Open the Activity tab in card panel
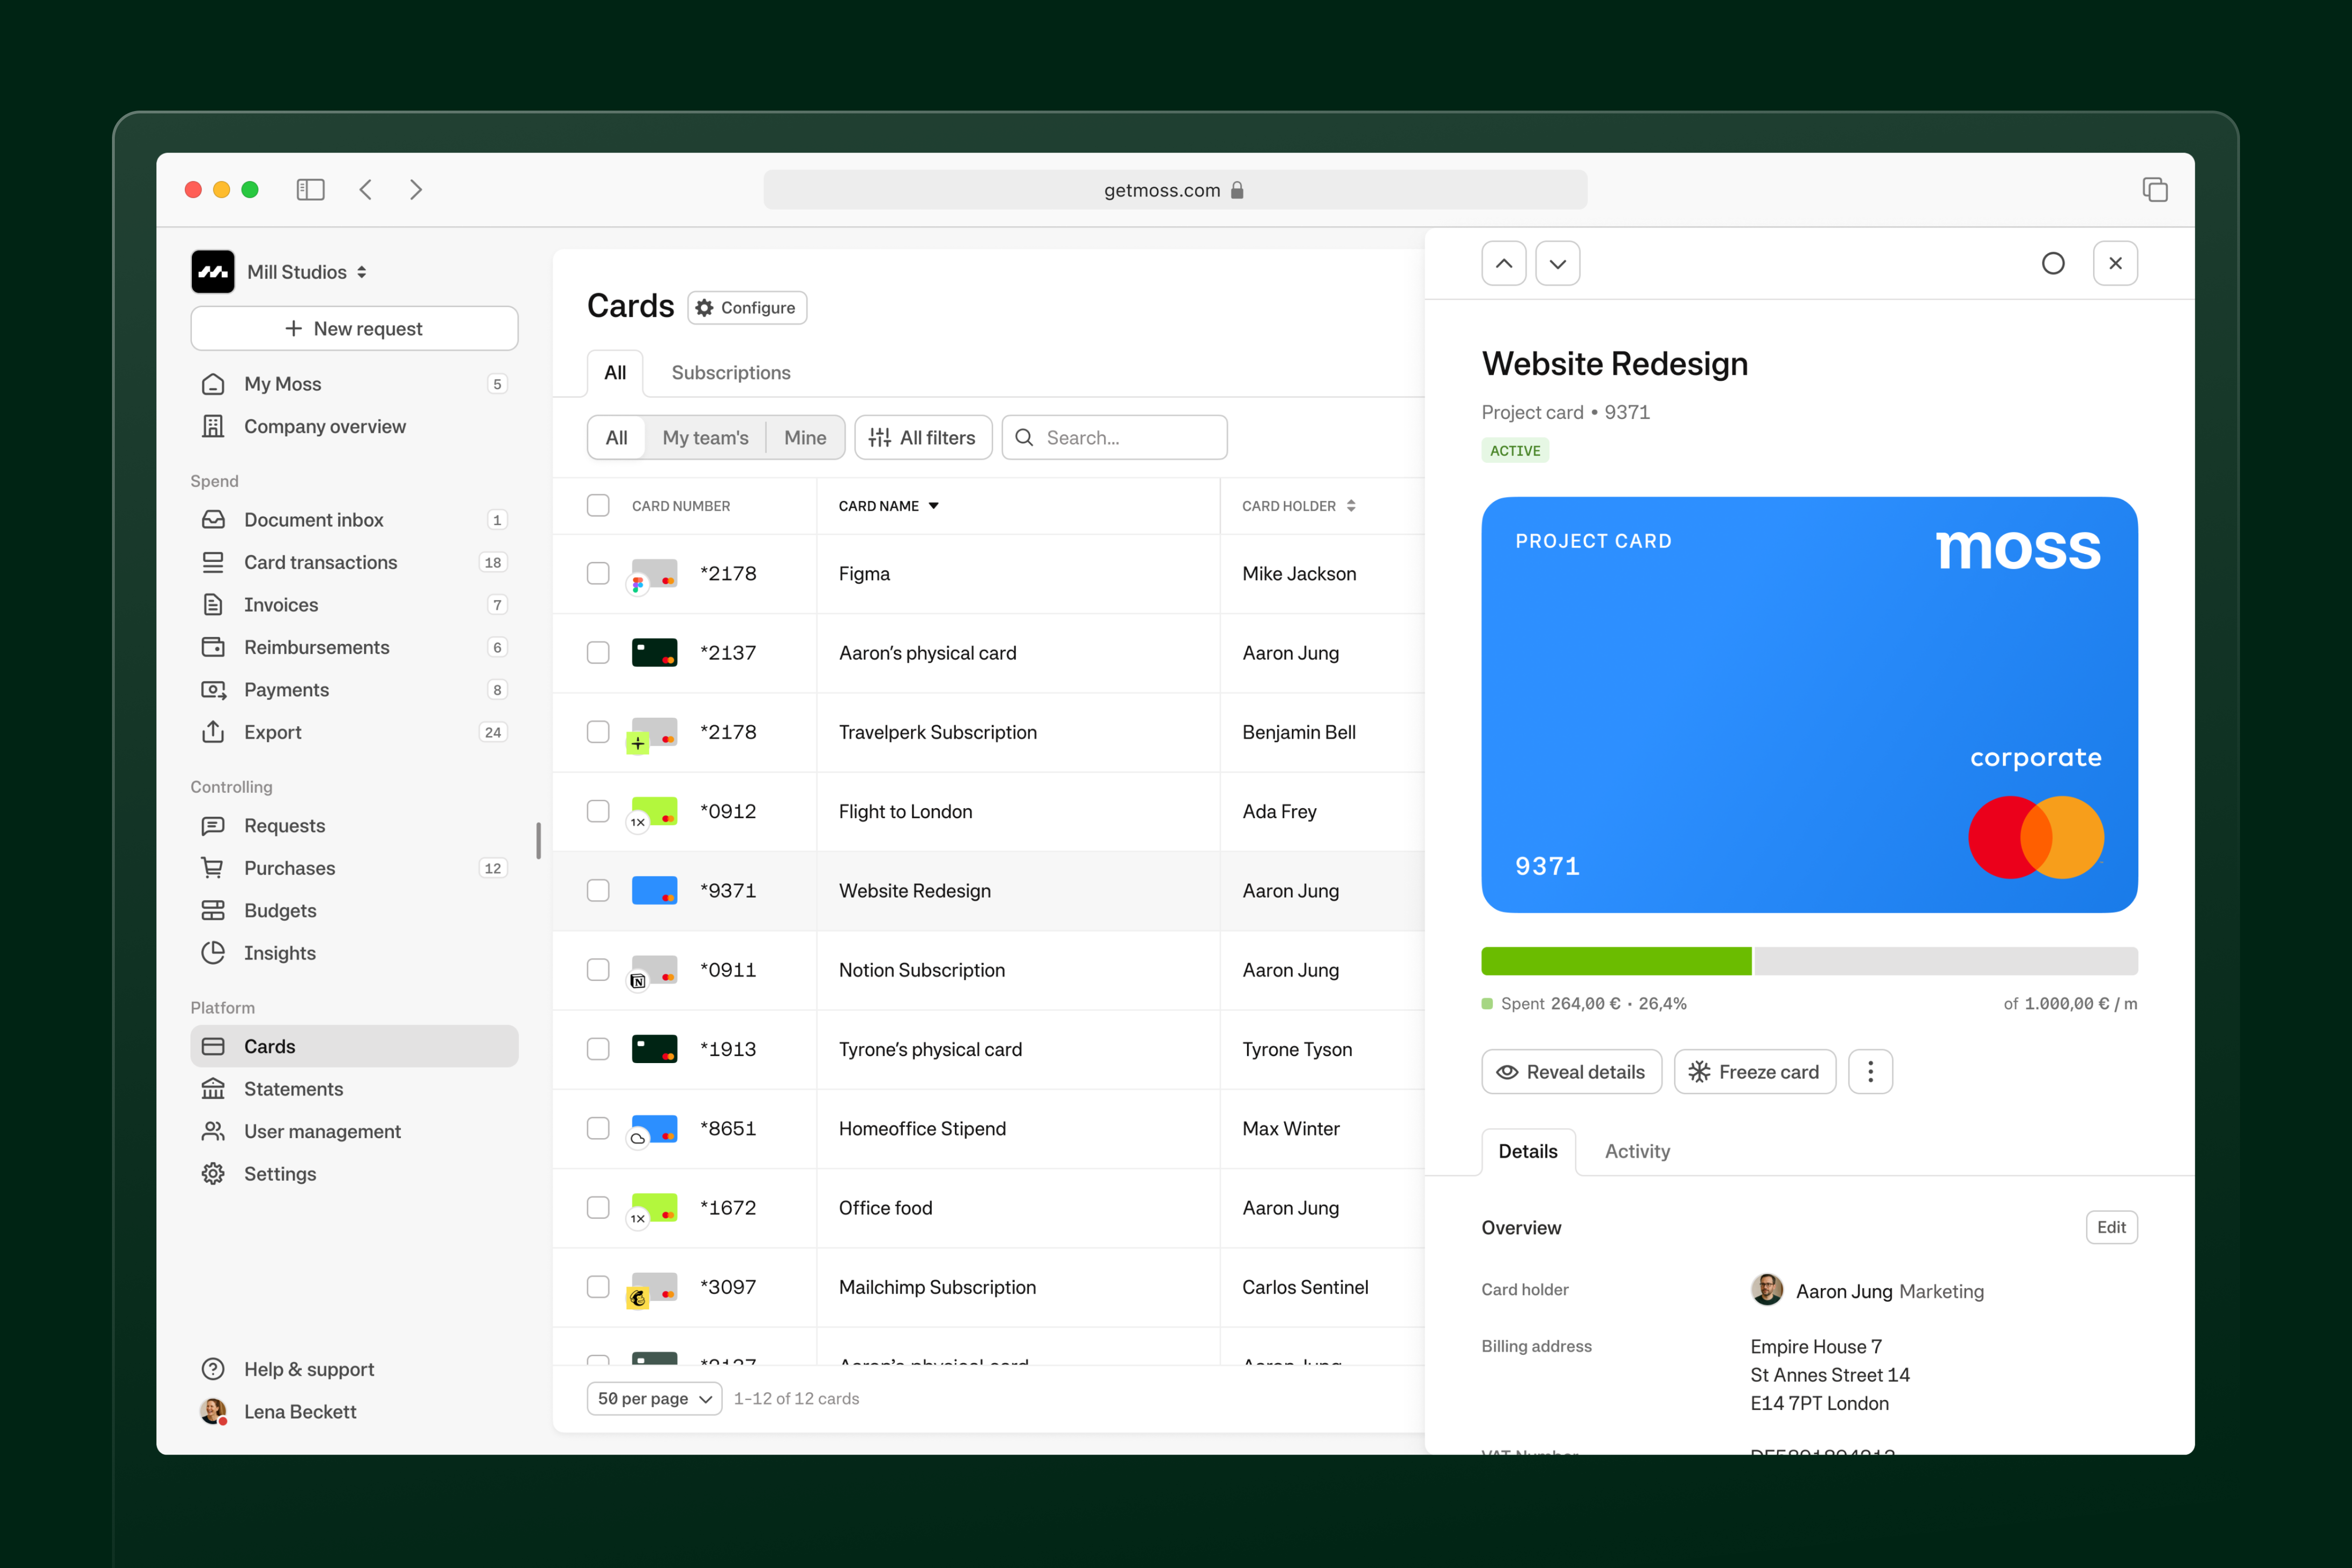The width and height of the screenshot is (2352, 1568). (x=1637, y=1151)
